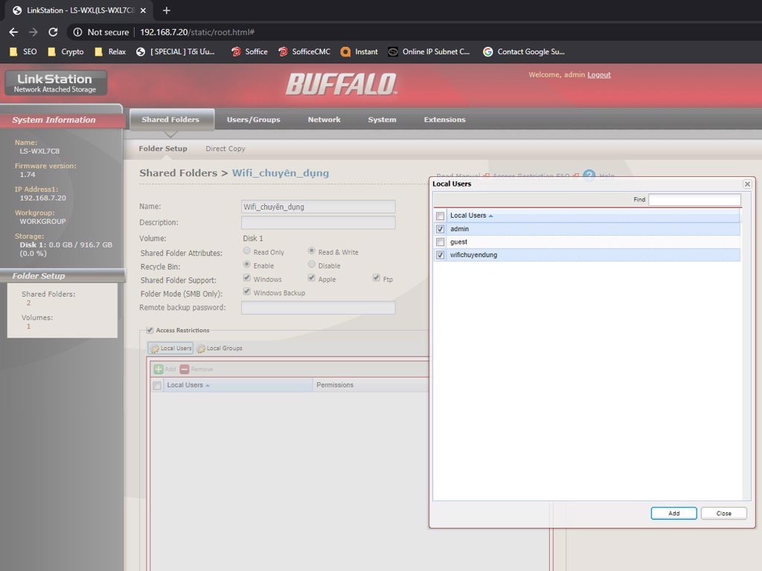Click the Buffalo logo
Image resolution: width=762 pixels, height=571 pixels.
pyautogui.click(x=342, y=84)
